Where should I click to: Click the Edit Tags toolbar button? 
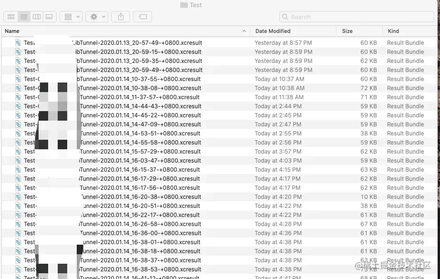[x=143, y=17]
